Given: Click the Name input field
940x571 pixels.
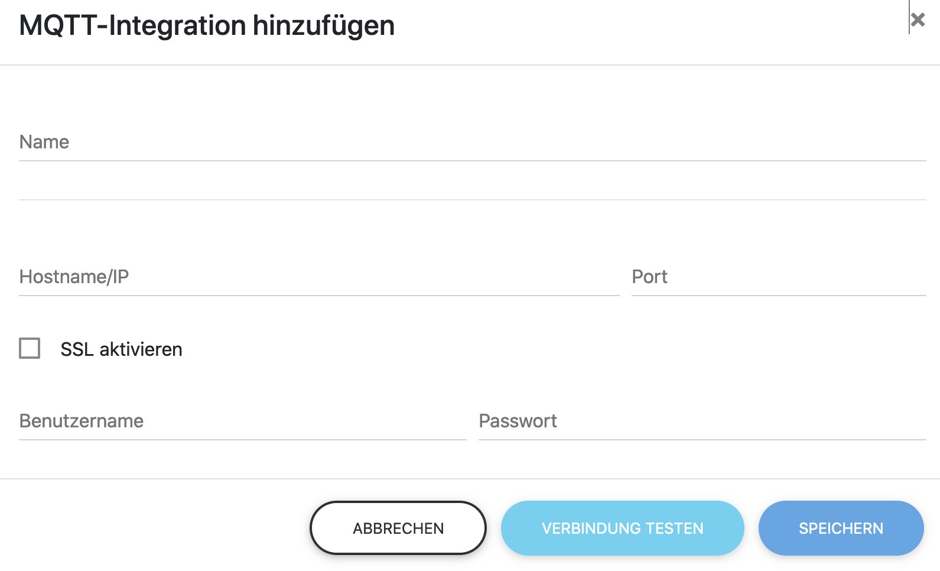Looking at the screenshot, I should tap(473, 142).
